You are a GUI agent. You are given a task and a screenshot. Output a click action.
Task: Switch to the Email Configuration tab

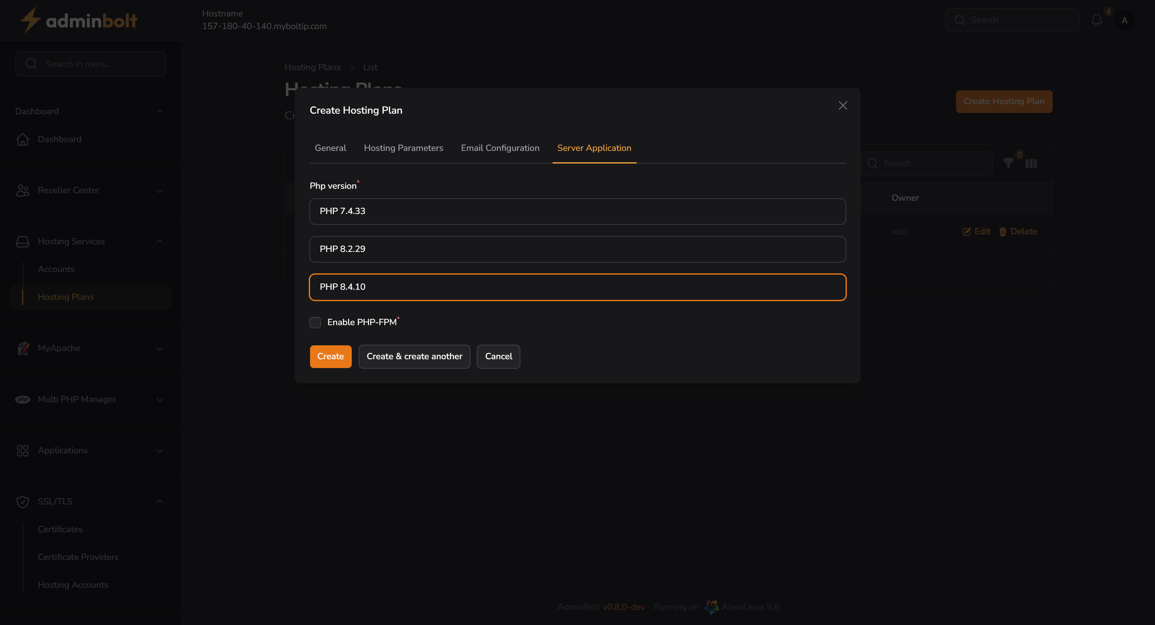click(500, 148)
